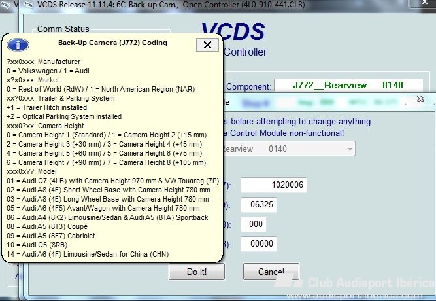Screen dimensions: 436x301
Task: Click '0 = Volkswagen / 1 = Audi' line
Action: (48, 71)
